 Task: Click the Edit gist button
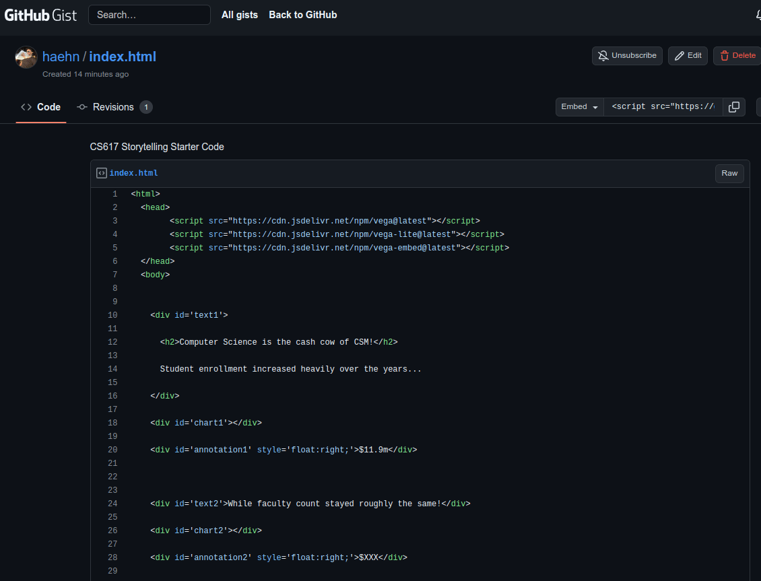point(688,56)
